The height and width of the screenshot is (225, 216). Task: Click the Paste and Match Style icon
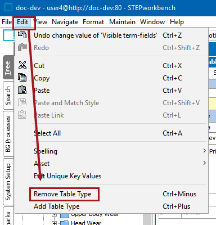(22, 102)
